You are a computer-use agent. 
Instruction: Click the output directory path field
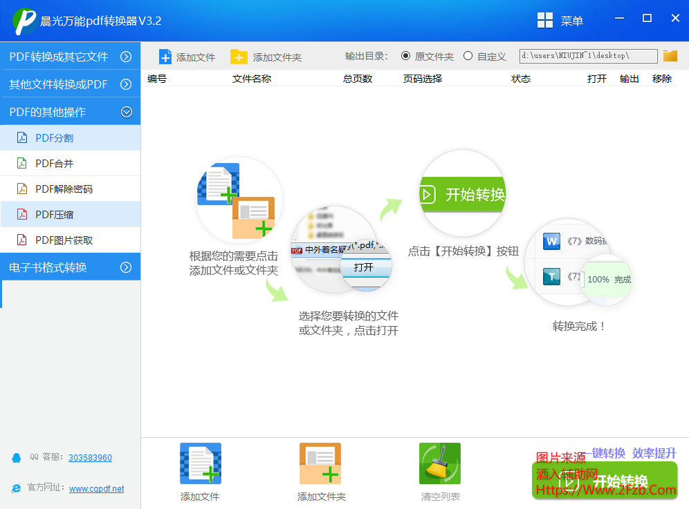pyautogui.click(x=588, y=56)
